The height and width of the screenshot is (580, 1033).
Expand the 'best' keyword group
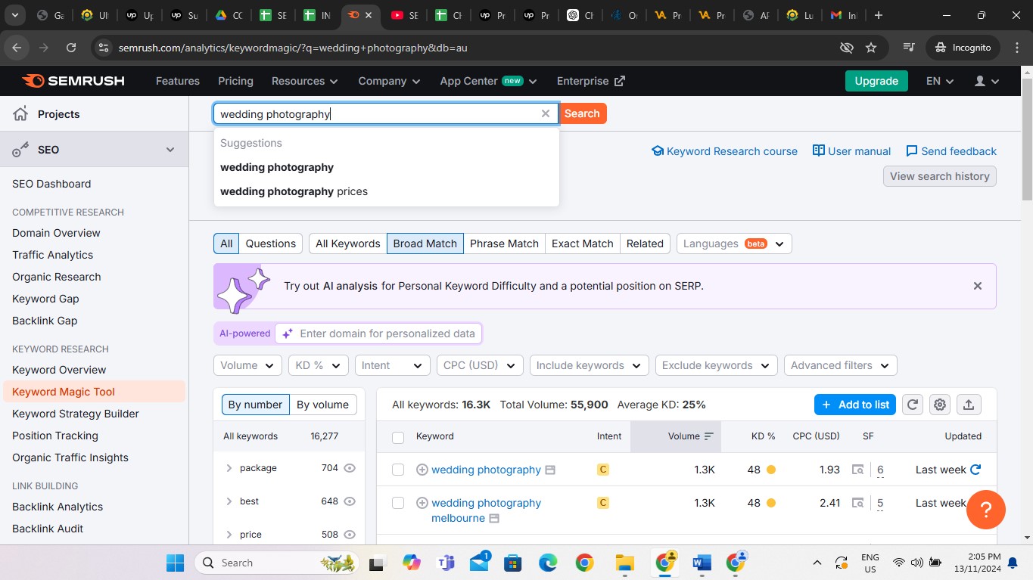[x=229, y=501]
